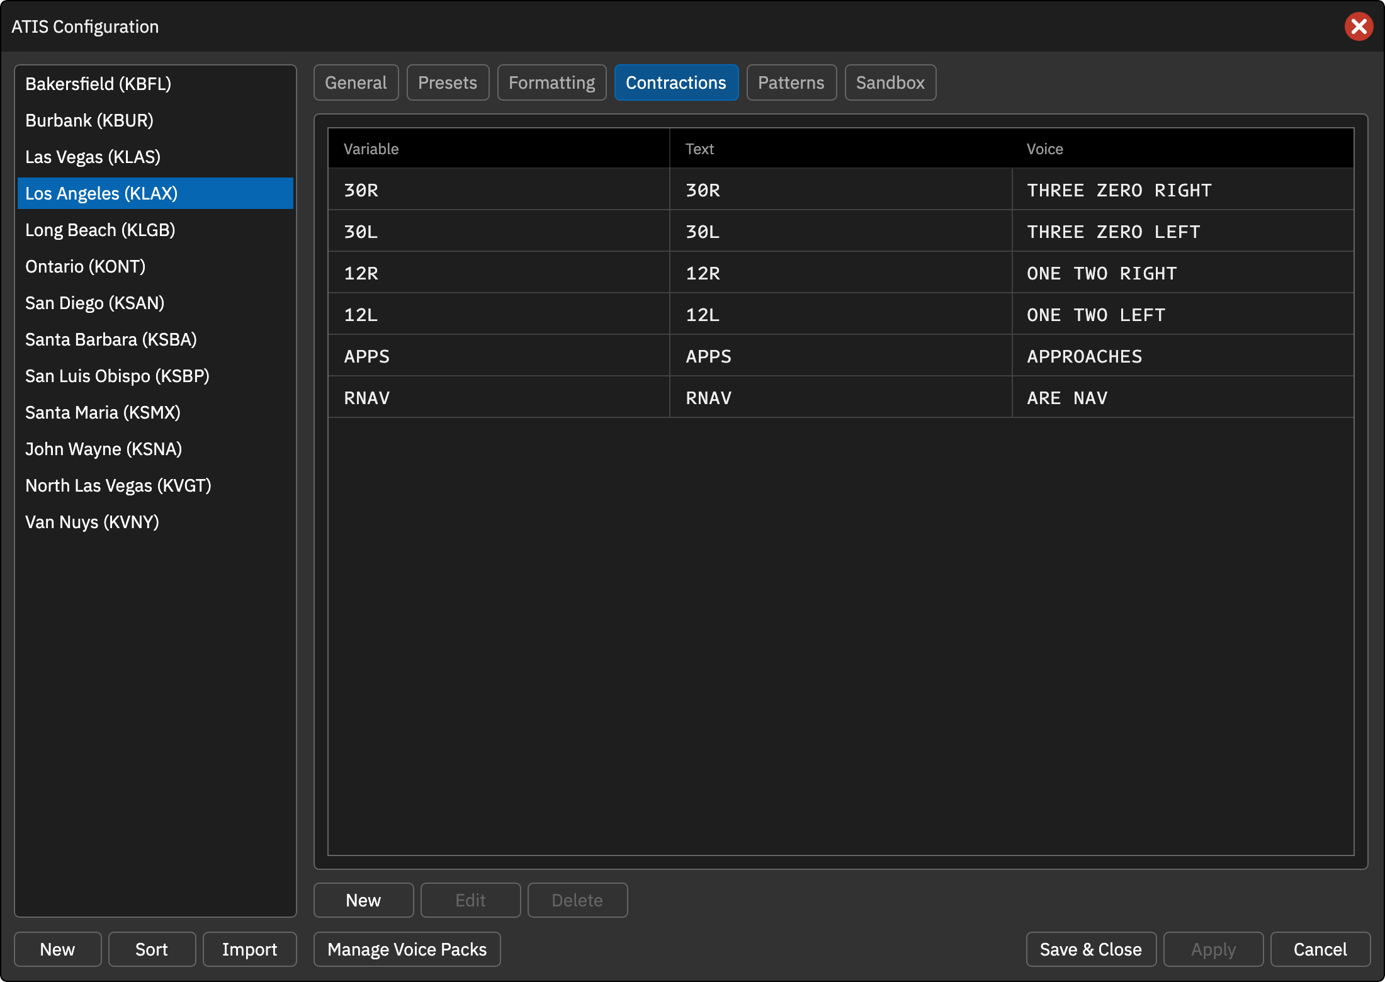Choose San Luis Obispo (KSBP)
Image resolution: width=1385 pixels, height=982 pixels.
pos(155,376)
